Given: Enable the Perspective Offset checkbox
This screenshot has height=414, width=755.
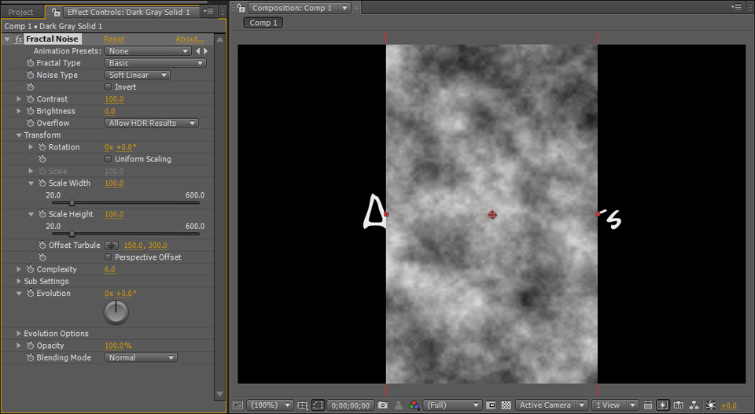Looking at the screenshot, I should (x=109, y=257).
